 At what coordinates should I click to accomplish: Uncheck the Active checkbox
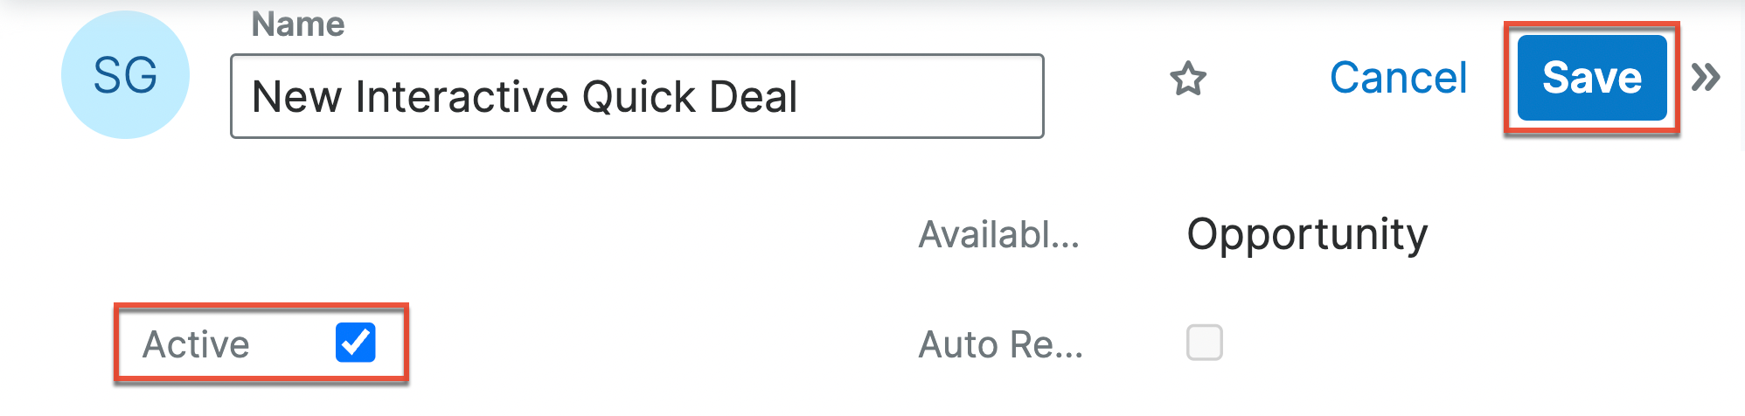coord(355,343)
